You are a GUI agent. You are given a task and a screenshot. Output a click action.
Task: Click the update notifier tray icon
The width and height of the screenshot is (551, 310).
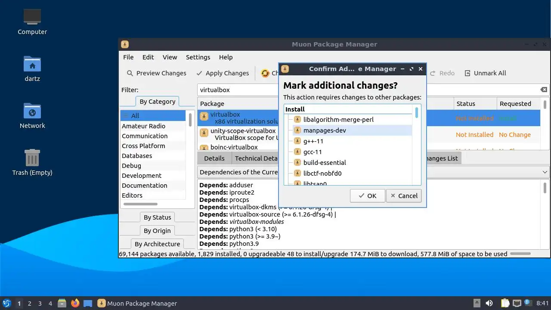tap(528, 303)
